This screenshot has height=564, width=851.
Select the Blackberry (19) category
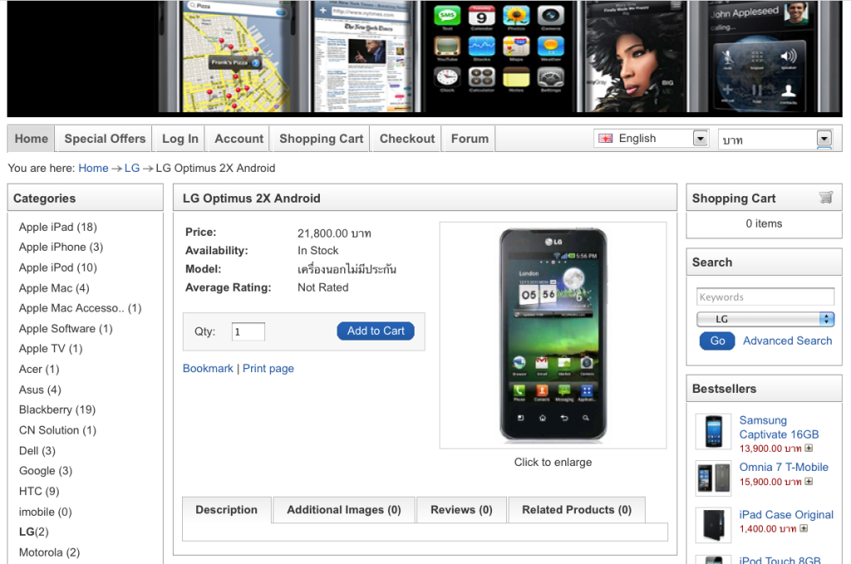click(x=57, y=410)
